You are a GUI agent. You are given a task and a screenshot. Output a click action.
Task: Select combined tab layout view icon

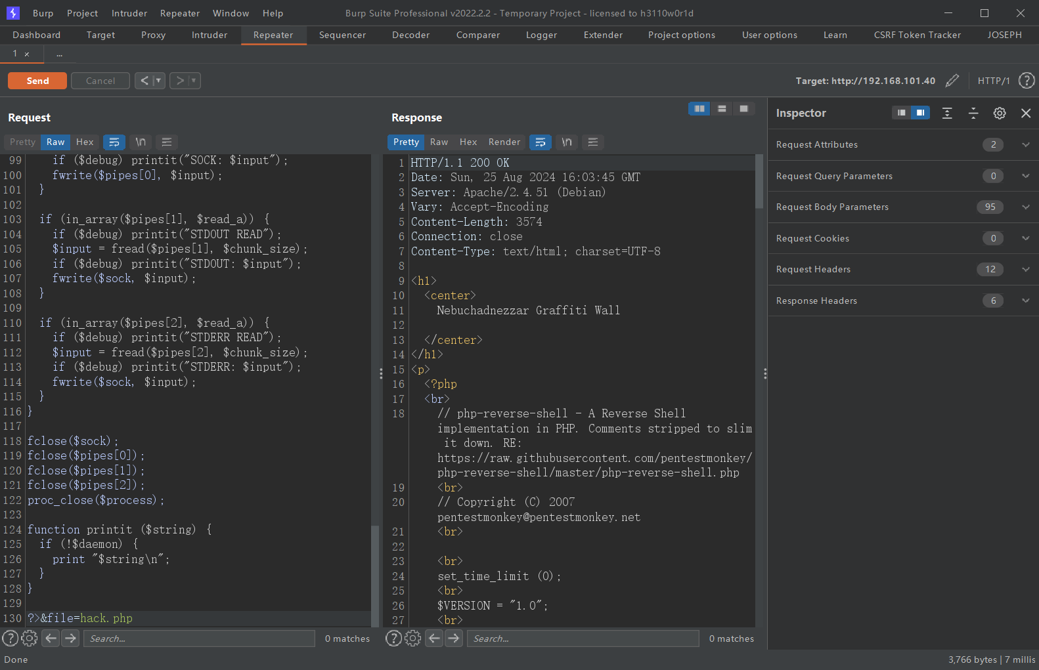click(744, 108)
